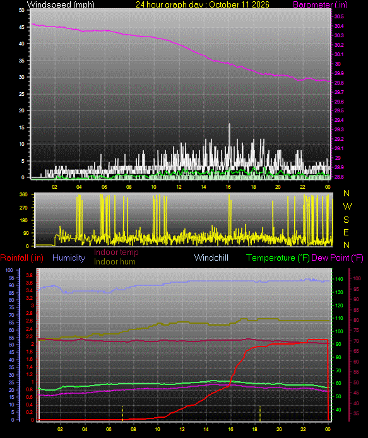The height and width of the screenshot is (438, 368).
Task: Click the 24 hour graph day title
Action: point(202,5)
